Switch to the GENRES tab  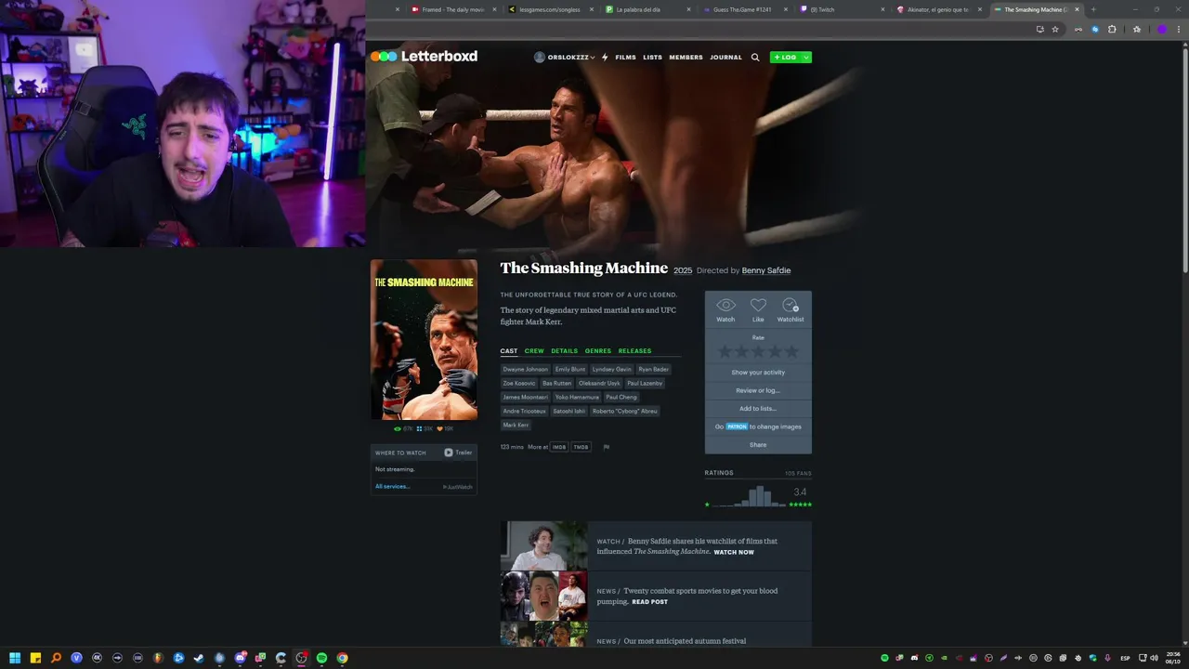pyautogui.click(x=598, y=351)
